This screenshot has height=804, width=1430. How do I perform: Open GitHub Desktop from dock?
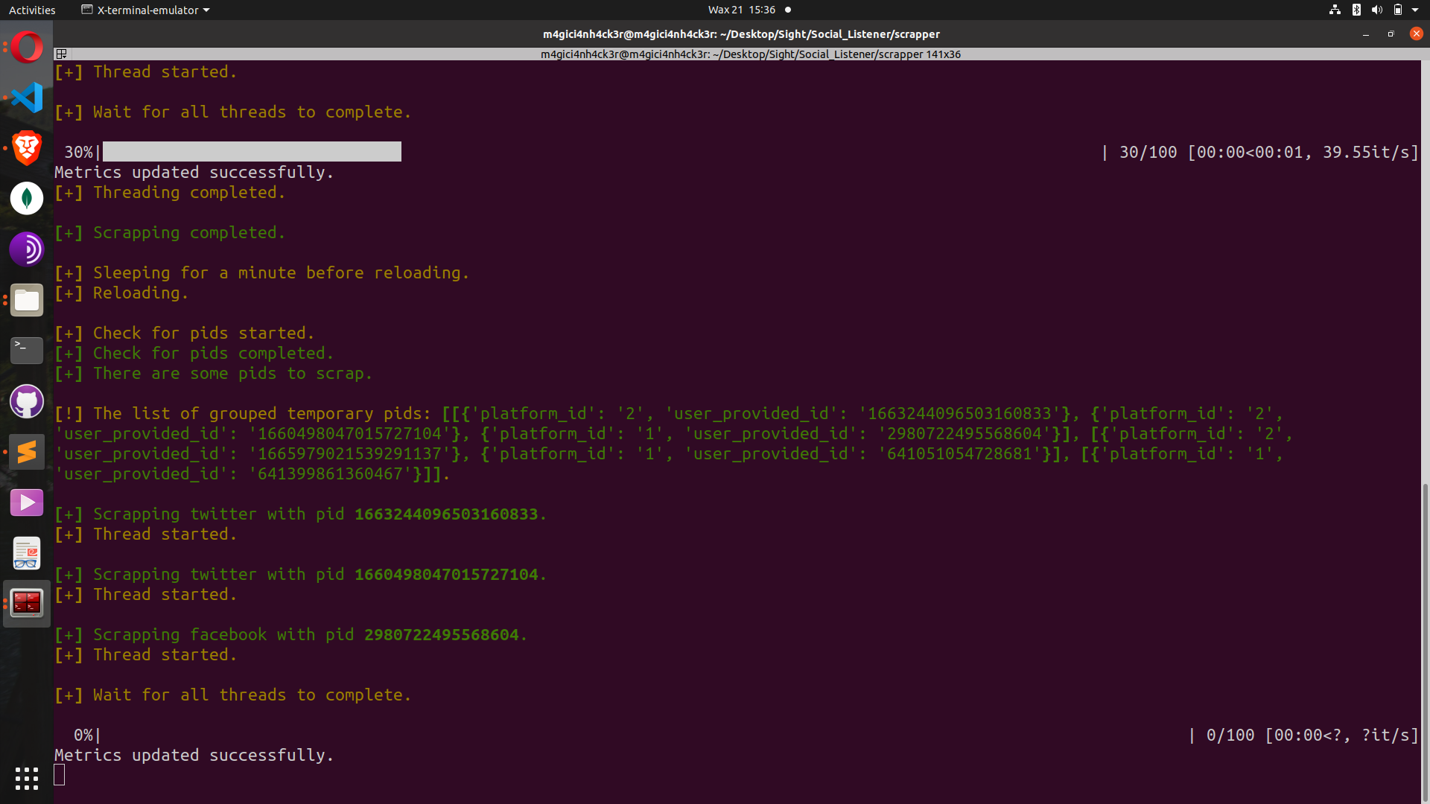coord(27,401)
